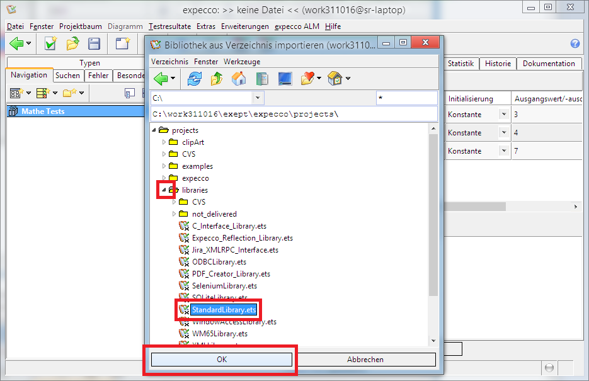Open dropdown for first Konstante initialization
This screenshot has height=381, width=589.
(503, 115)
